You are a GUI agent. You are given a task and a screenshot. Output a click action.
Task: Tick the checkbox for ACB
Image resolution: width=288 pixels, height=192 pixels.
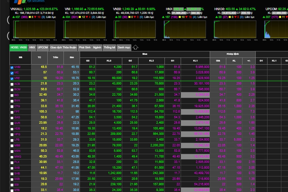click(12, 84)
